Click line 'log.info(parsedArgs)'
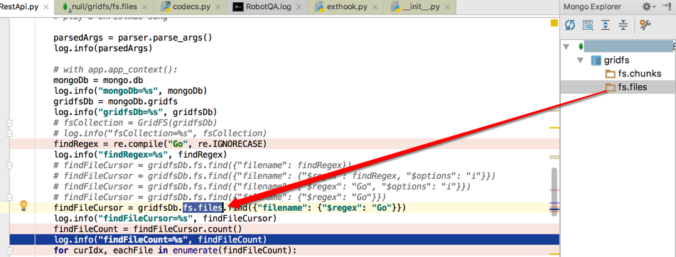 (x=103, y=48)
